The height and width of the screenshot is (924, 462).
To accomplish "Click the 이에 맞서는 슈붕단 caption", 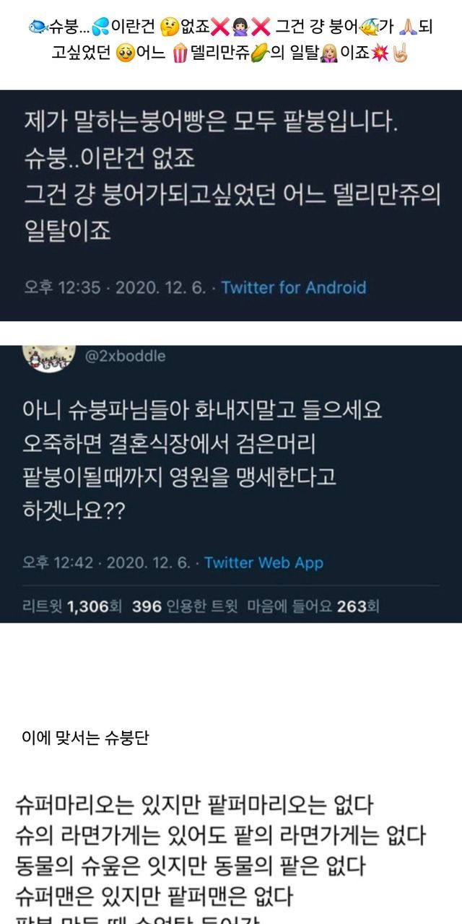I will (86, 739).
